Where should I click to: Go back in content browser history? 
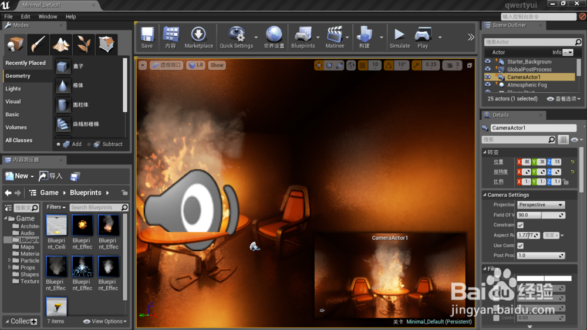pyautogui.click(x=8, y=193)
